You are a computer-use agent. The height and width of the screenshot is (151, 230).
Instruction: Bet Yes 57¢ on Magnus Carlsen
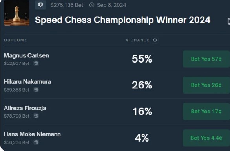point(206,59)
